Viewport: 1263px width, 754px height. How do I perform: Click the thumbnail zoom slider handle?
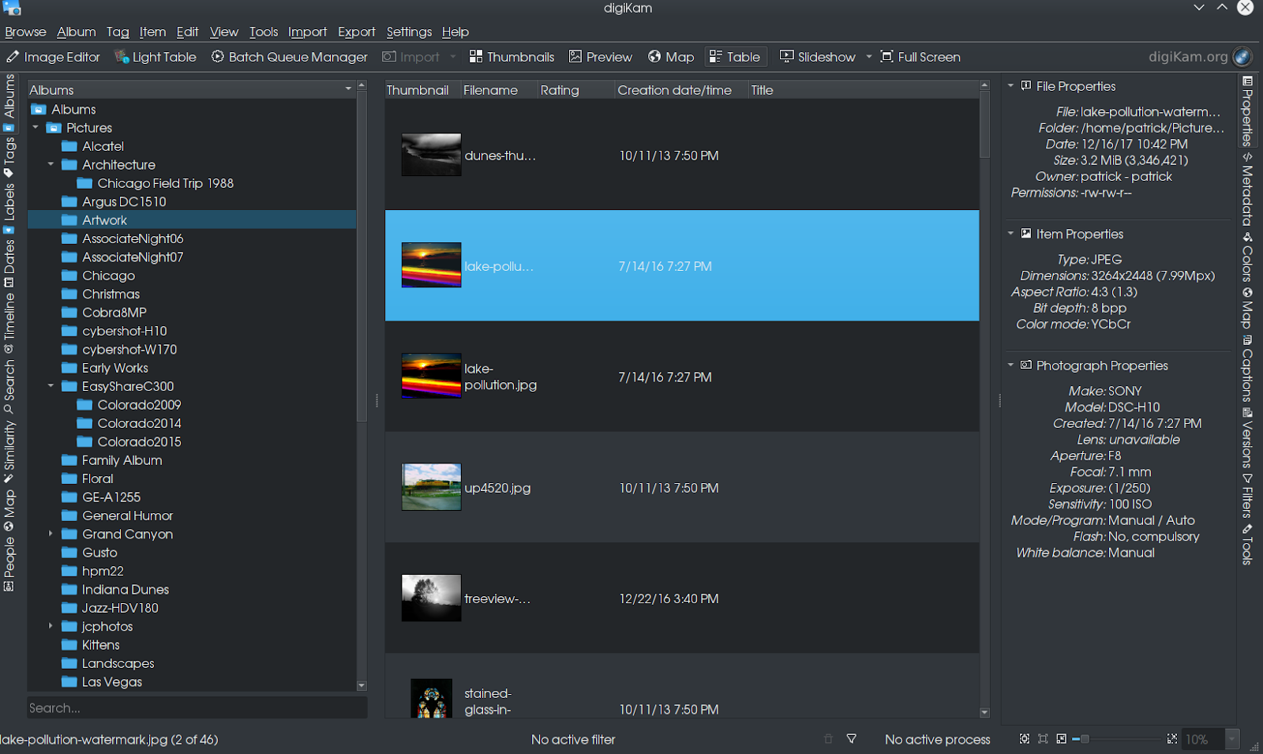click(1085, 739)
